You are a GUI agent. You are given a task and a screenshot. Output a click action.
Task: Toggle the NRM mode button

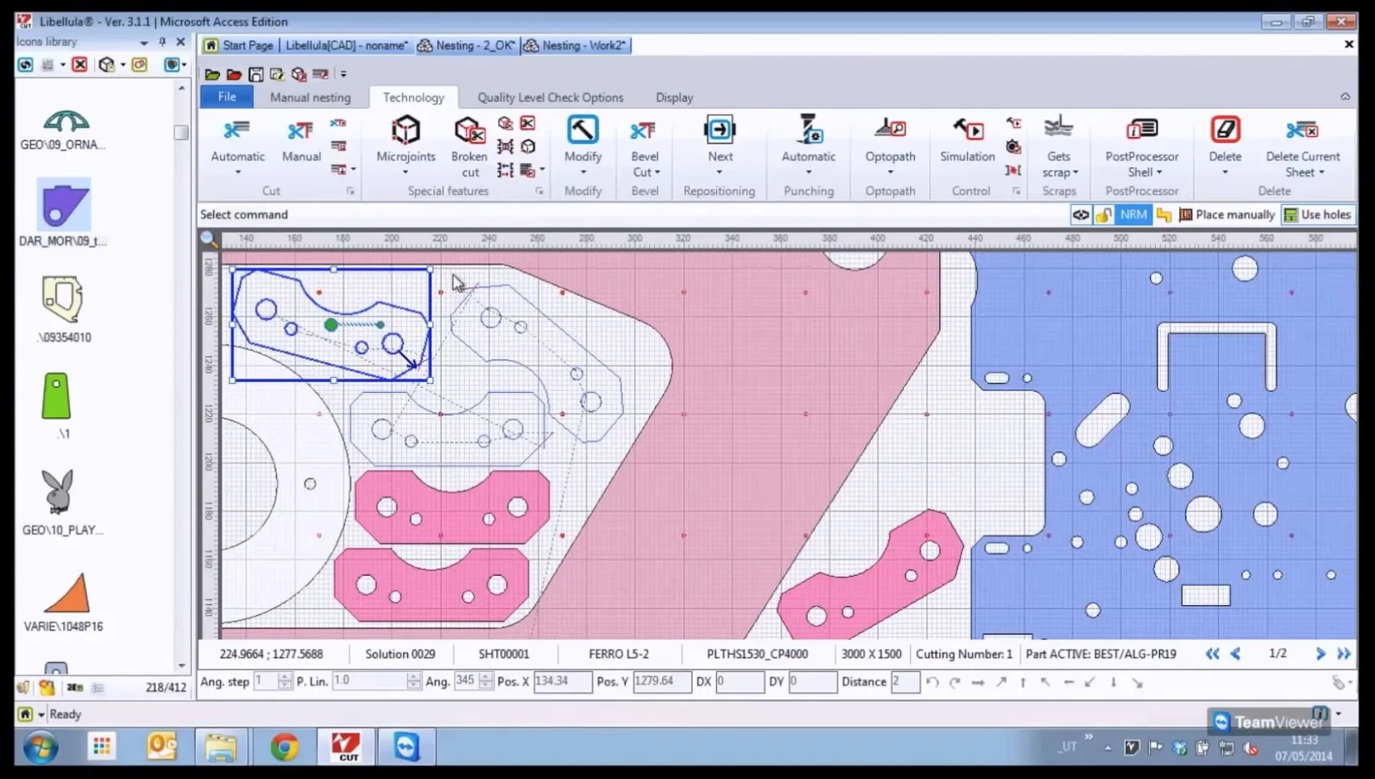(x=1133, y=215)
